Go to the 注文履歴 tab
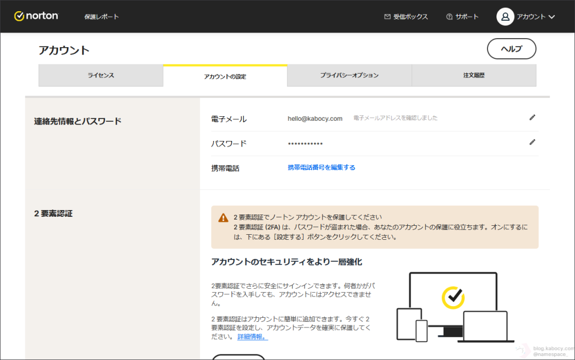The image size is (575, 360). [473, 75]
